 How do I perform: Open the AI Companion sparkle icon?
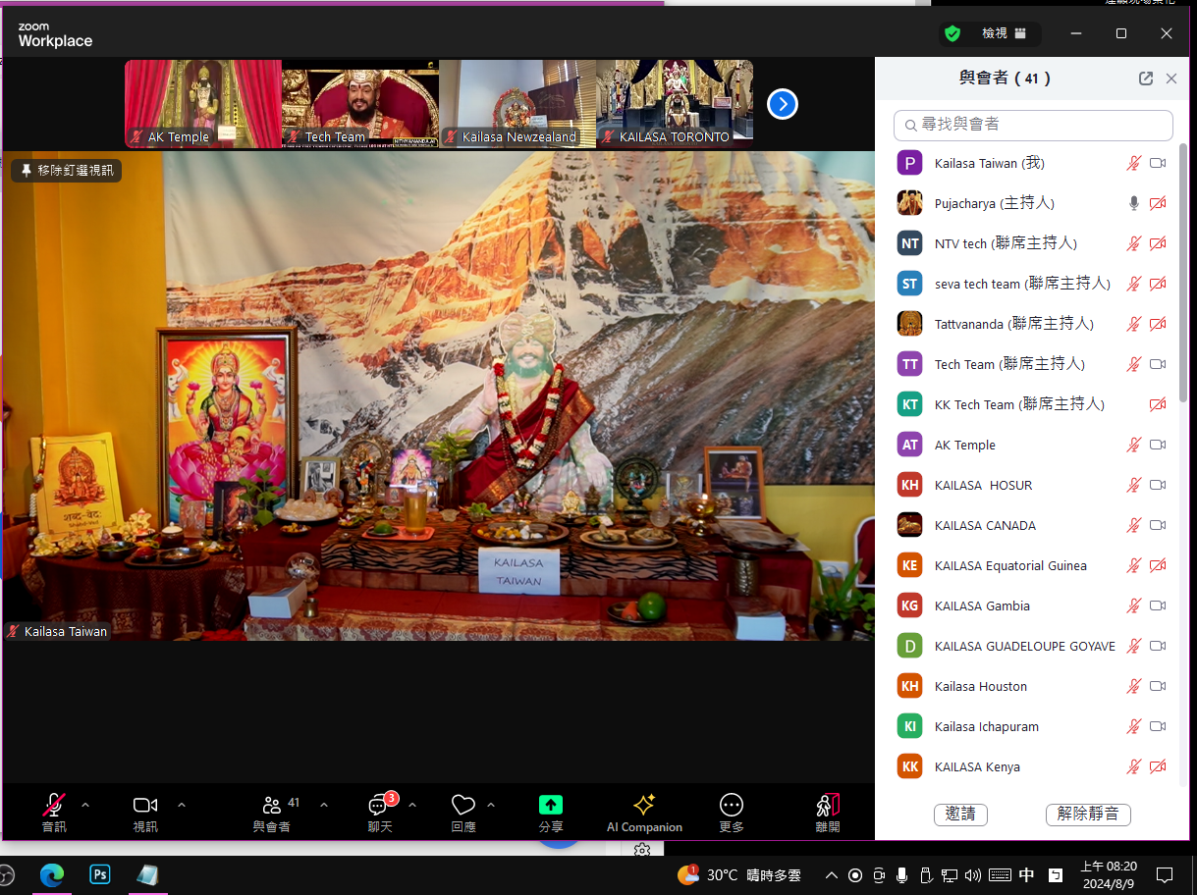[x=644, y=806]
